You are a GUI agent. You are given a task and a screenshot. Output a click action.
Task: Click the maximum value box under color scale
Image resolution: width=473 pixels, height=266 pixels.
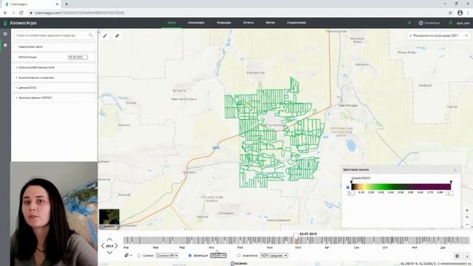tap(450, 193)
